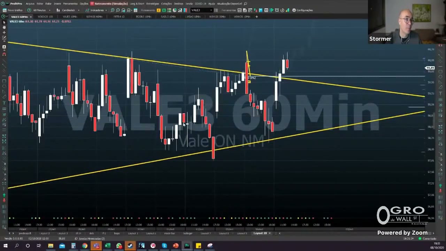Open the Estratégias menu
This screenshot has height=251, width=446.
(153, 3)
